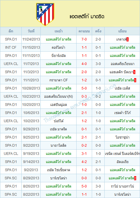Open away team เซนิต เซนต์ ปีเตอร์สเบิร์ก

[x=122, y=154]
